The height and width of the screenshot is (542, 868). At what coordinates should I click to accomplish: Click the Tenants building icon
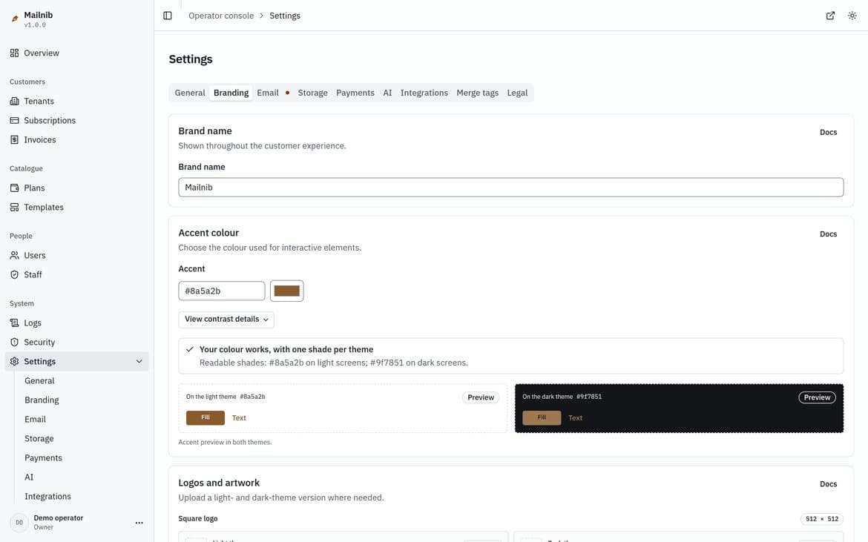(x=14, y=102)
